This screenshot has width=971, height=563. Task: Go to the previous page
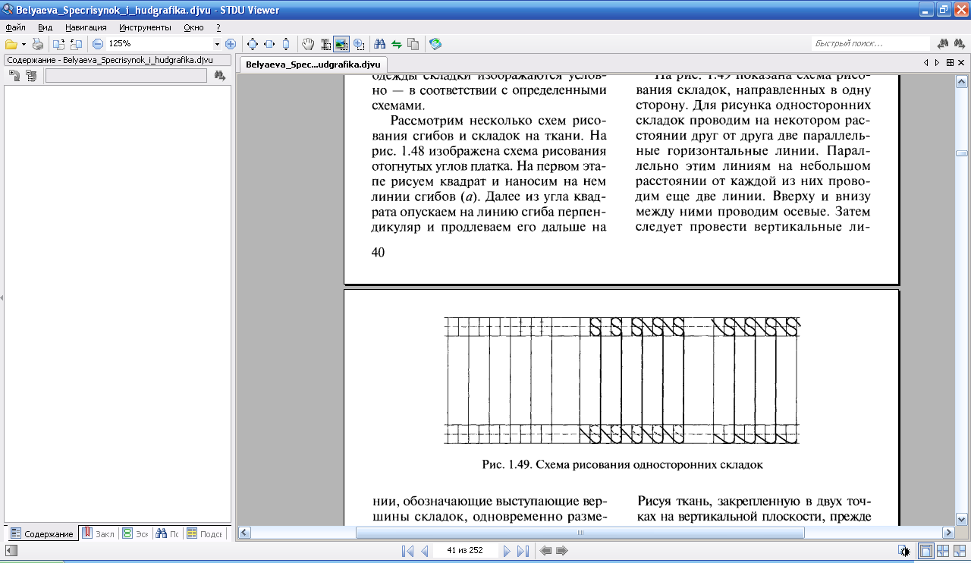[x=425, y=551]
